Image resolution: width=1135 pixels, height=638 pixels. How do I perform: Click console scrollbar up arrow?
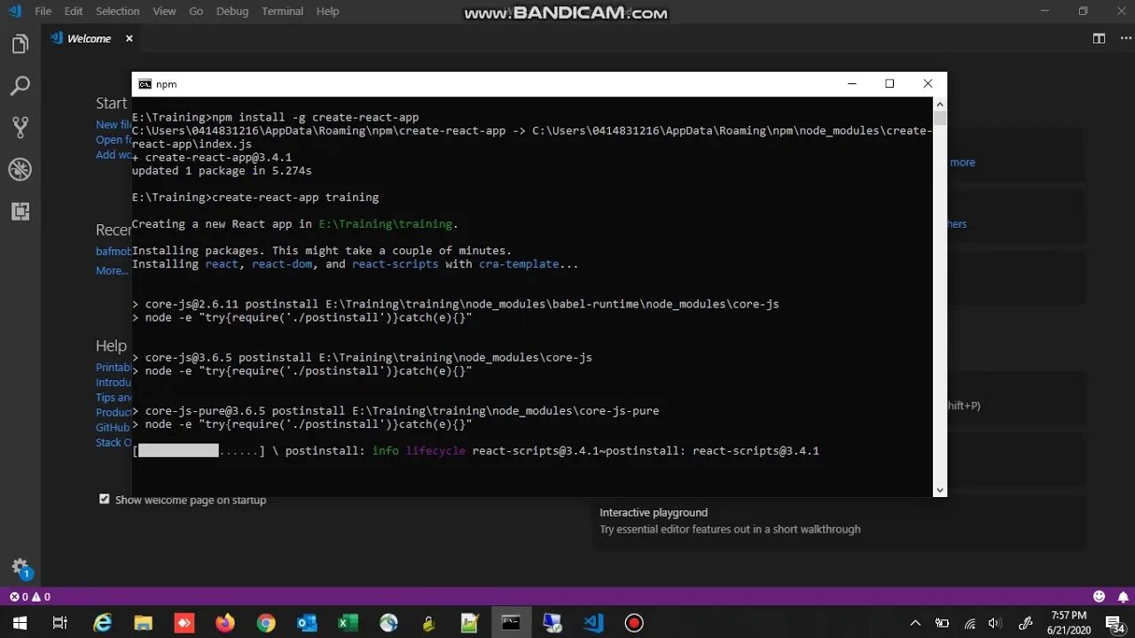940,104
